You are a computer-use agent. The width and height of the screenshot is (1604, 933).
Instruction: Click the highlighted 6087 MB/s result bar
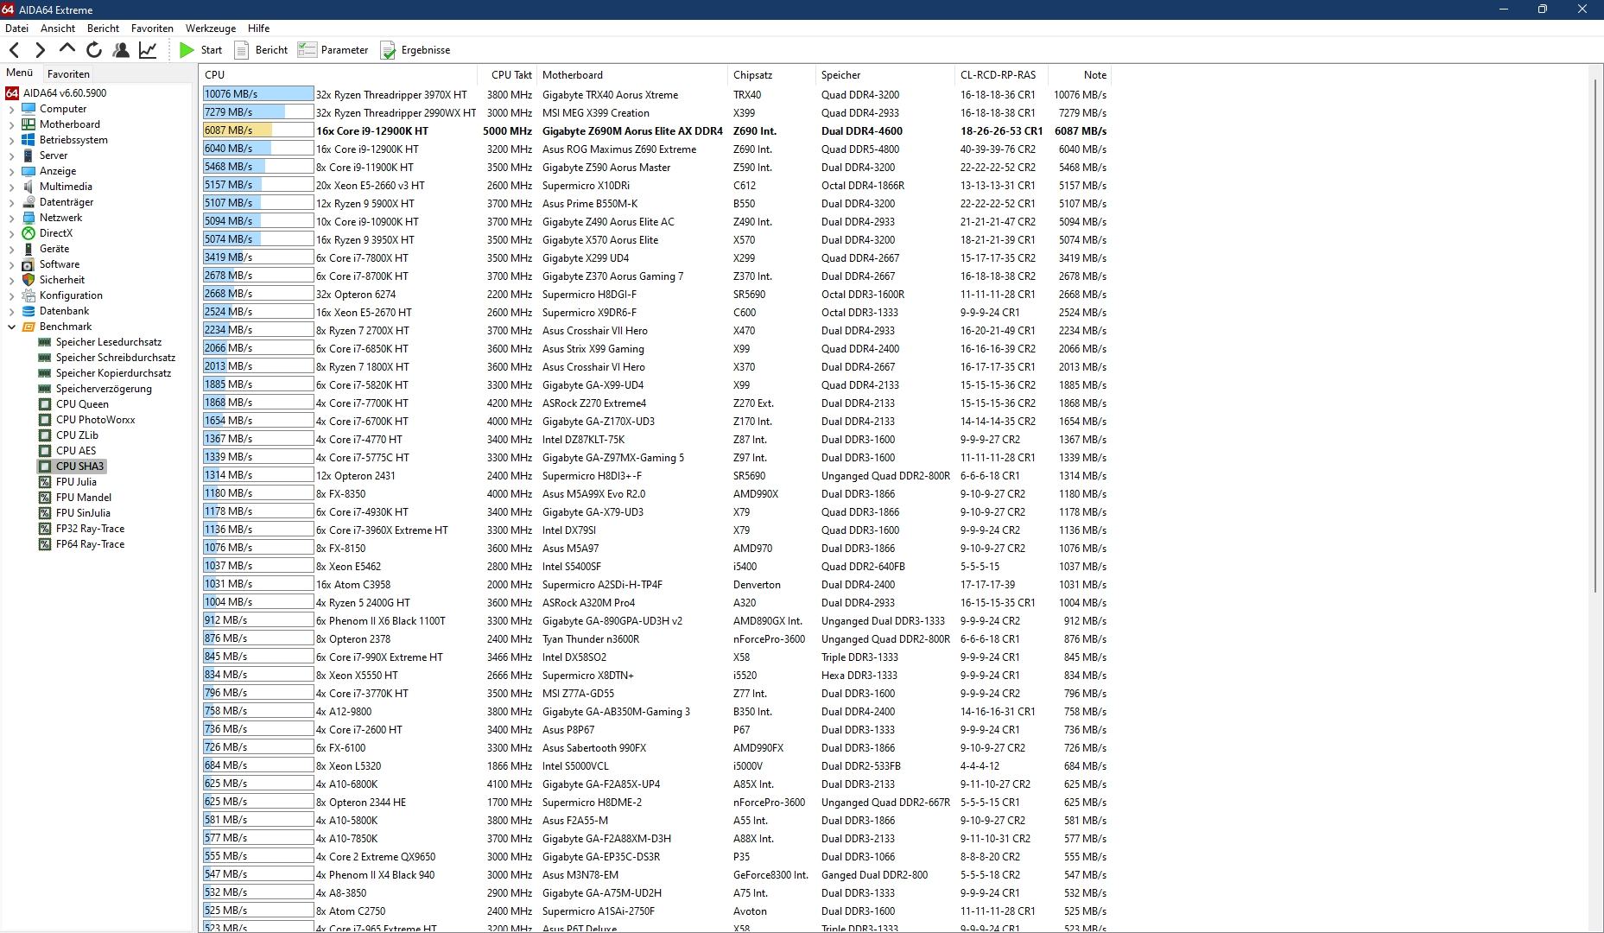(x=258, y=130)
